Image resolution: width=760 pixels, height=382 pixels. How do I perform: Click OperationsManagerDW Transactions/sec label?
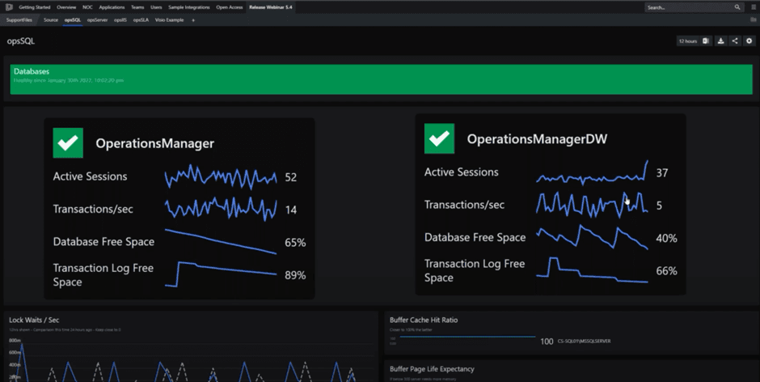pyautogui.click(x=464, y=205)
